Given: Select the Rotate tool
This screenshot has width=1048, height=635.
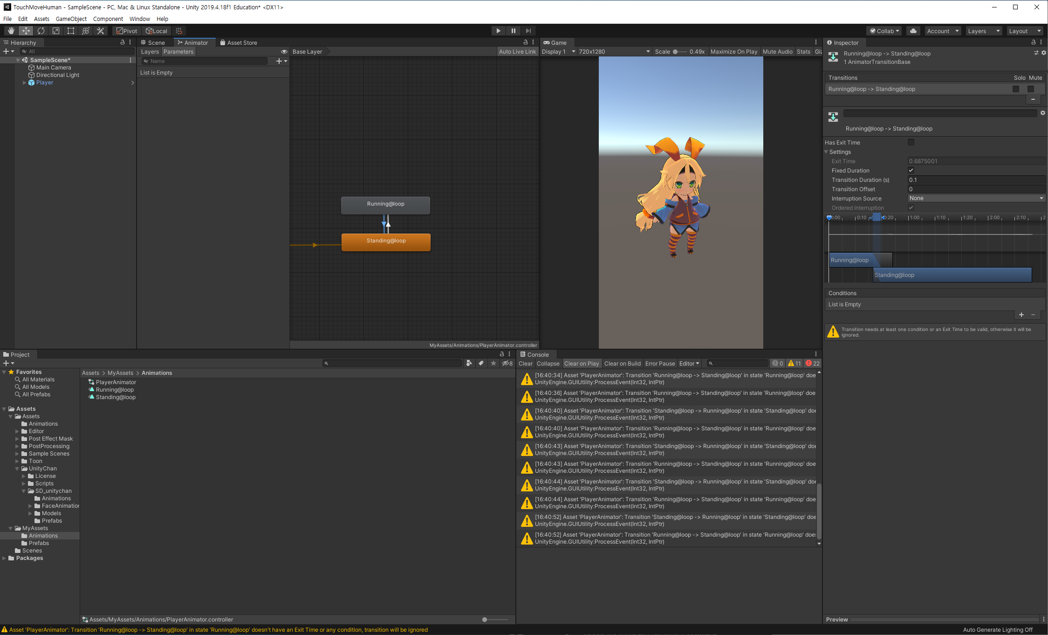Looking at the screenshot, I should tap(41, 31).
